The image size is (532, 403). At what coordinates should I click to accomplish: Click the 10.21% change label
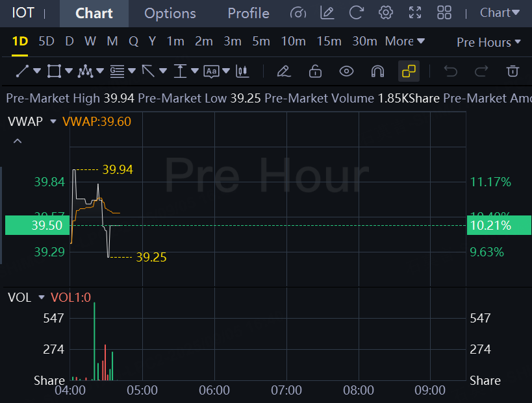click(499, 225)
